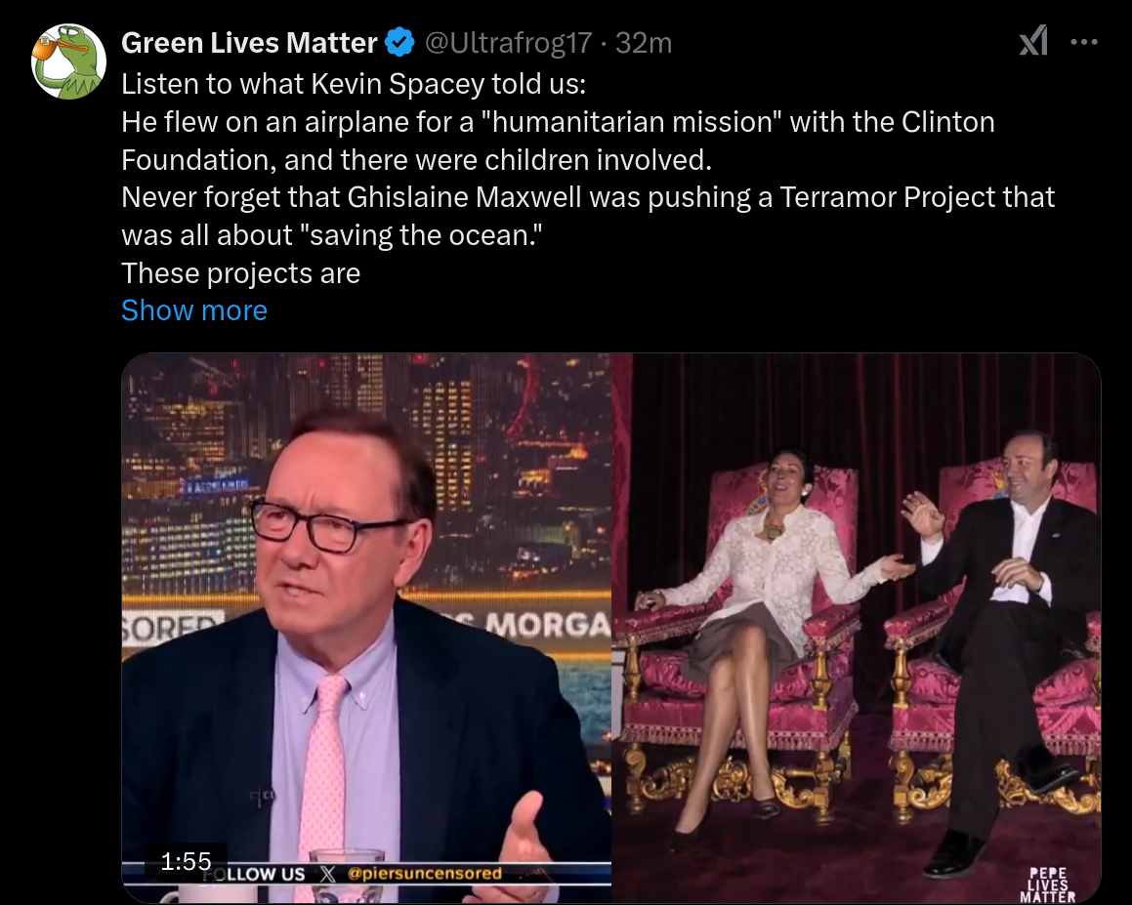Open the three-dot more options menu
Image resolution: width=1132 pixels, height=905 pixels.
(1084, 42)
